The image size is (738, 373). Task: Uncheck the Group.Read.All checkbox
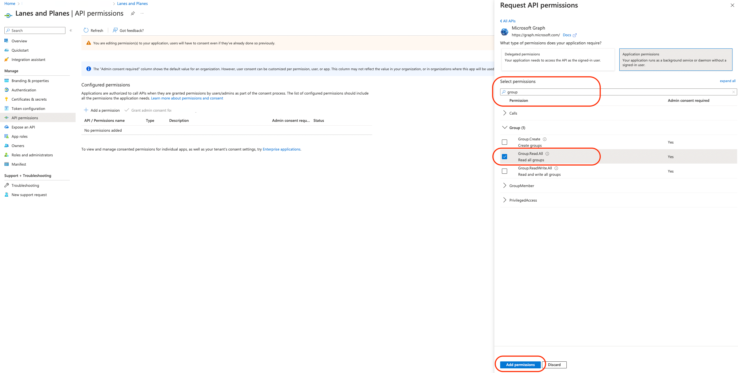point(505,157)
